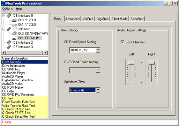
Task: Open Read Transfer Rate Test
Action: click(x=24, y=102)
